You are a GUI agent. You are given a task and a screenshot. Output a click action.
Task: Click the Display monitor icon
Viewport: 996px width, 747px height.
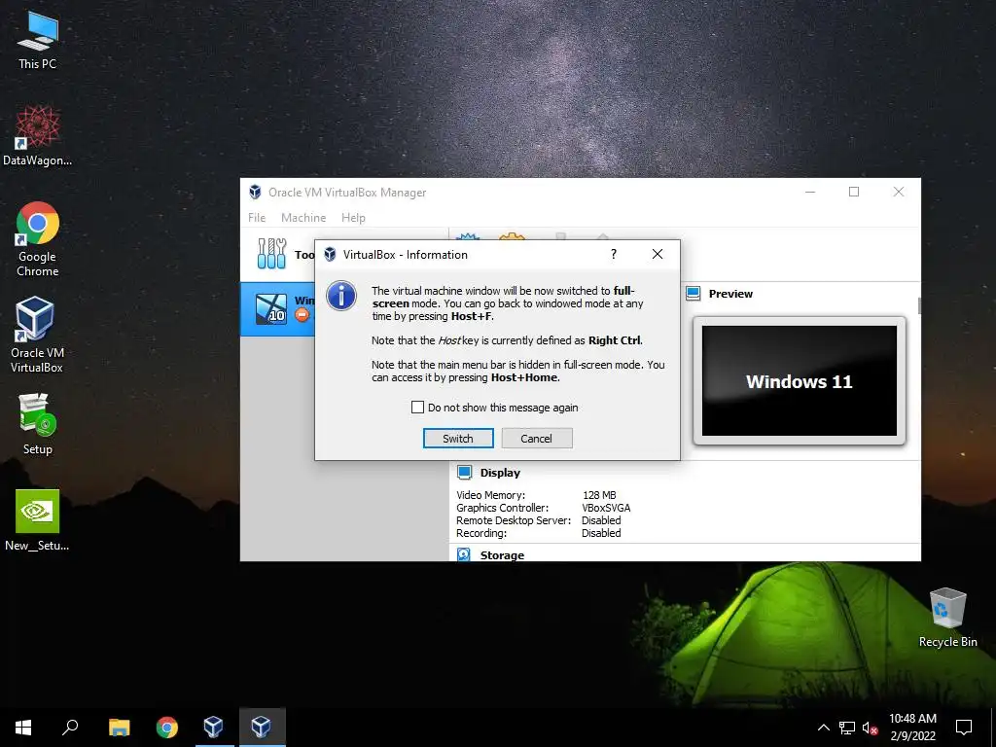(x=464, y=472)
